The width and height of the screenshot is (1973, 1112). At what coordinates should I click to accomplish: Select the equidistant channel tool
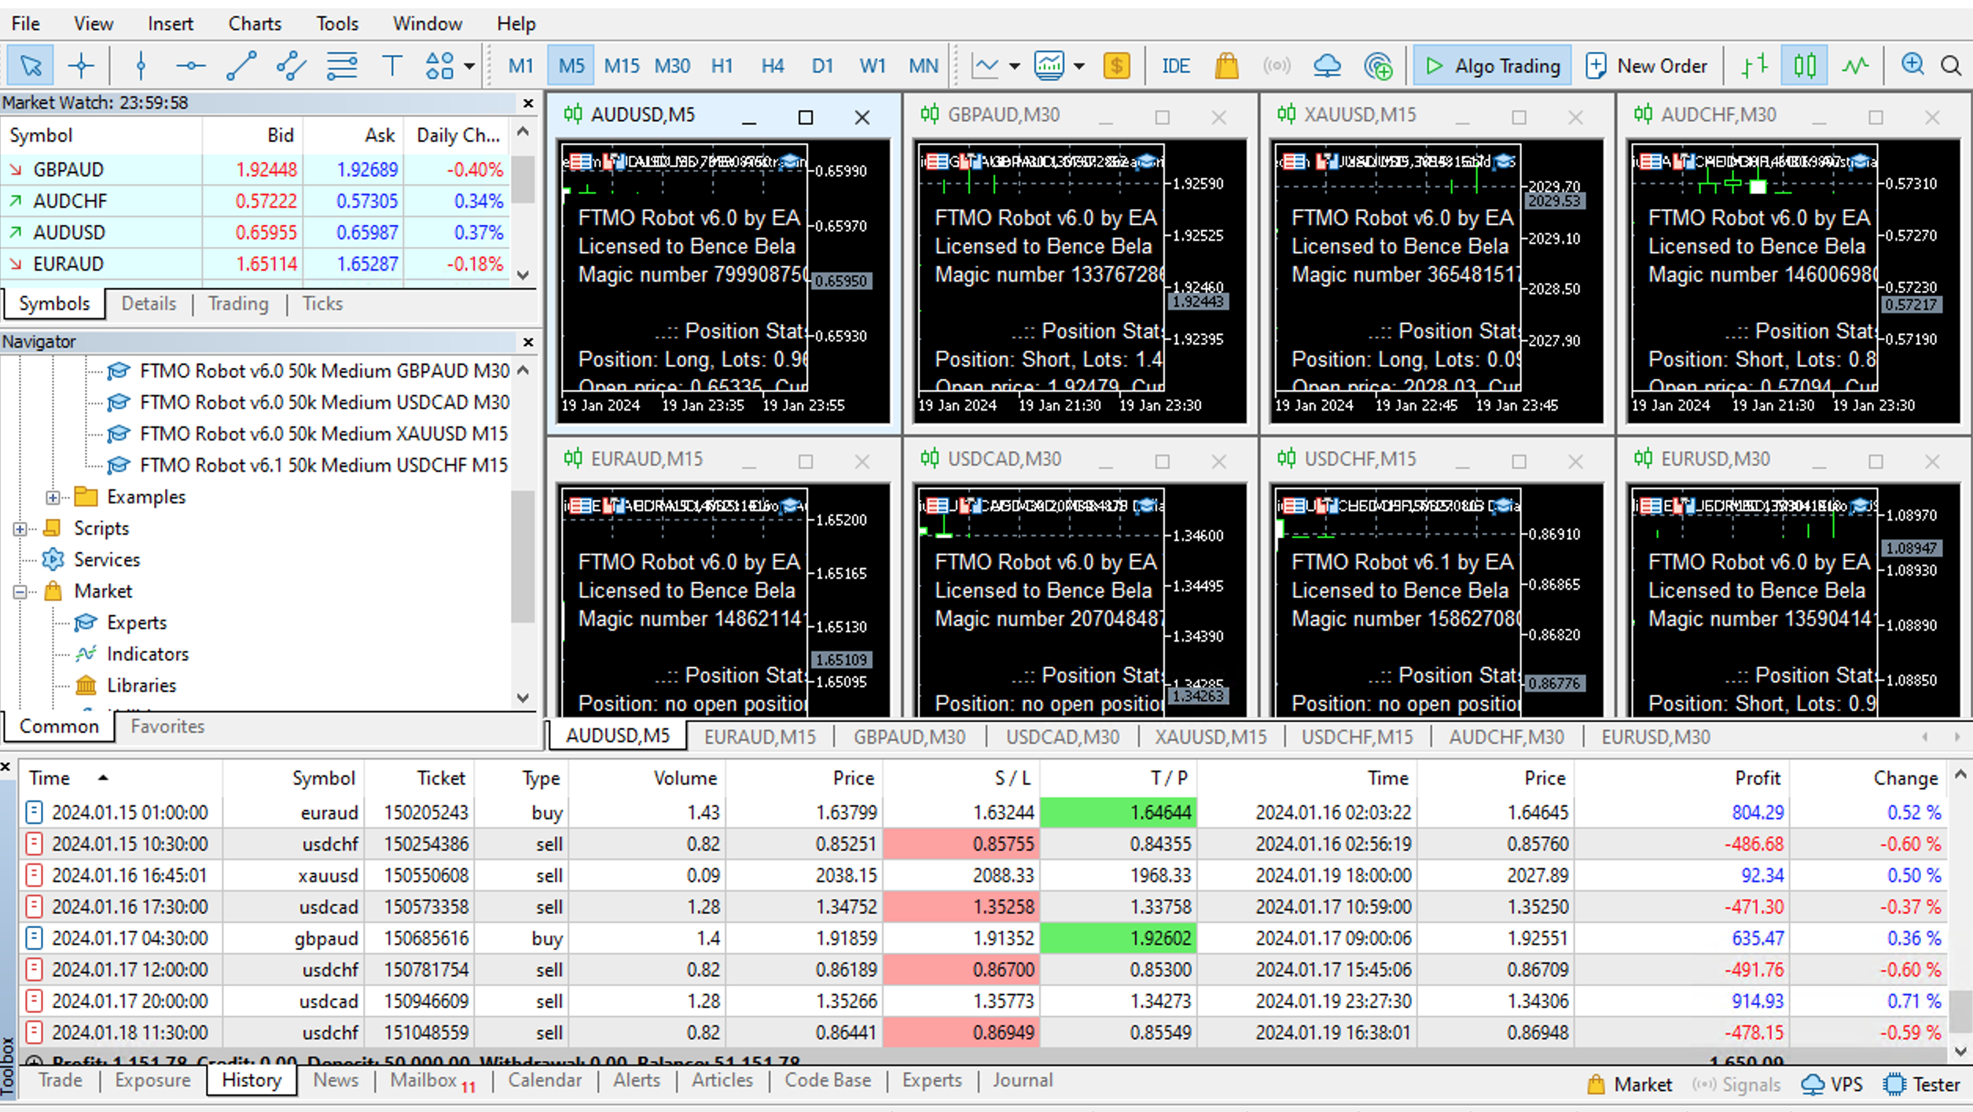291,66
